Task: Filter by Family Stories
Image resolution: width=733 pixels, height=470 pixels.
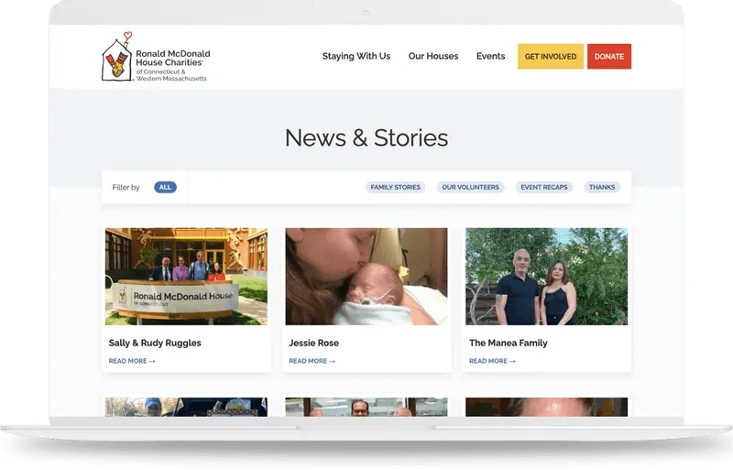Action: pos(396,187)
